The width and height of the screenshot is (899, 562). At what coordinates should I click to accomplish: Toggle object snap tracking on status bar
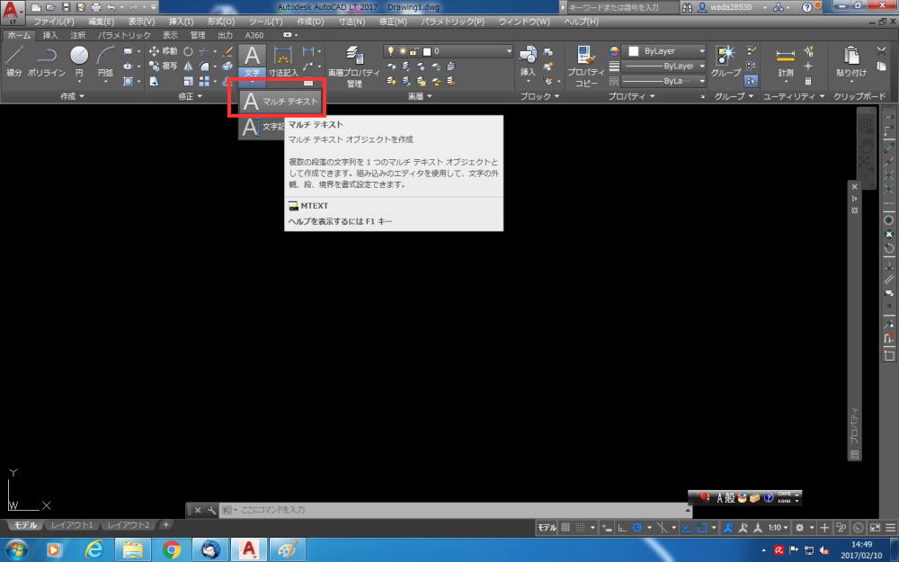pos(686,528)
